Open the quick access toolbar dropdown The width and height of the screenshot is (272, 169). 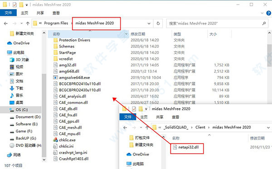click(27, 5)
